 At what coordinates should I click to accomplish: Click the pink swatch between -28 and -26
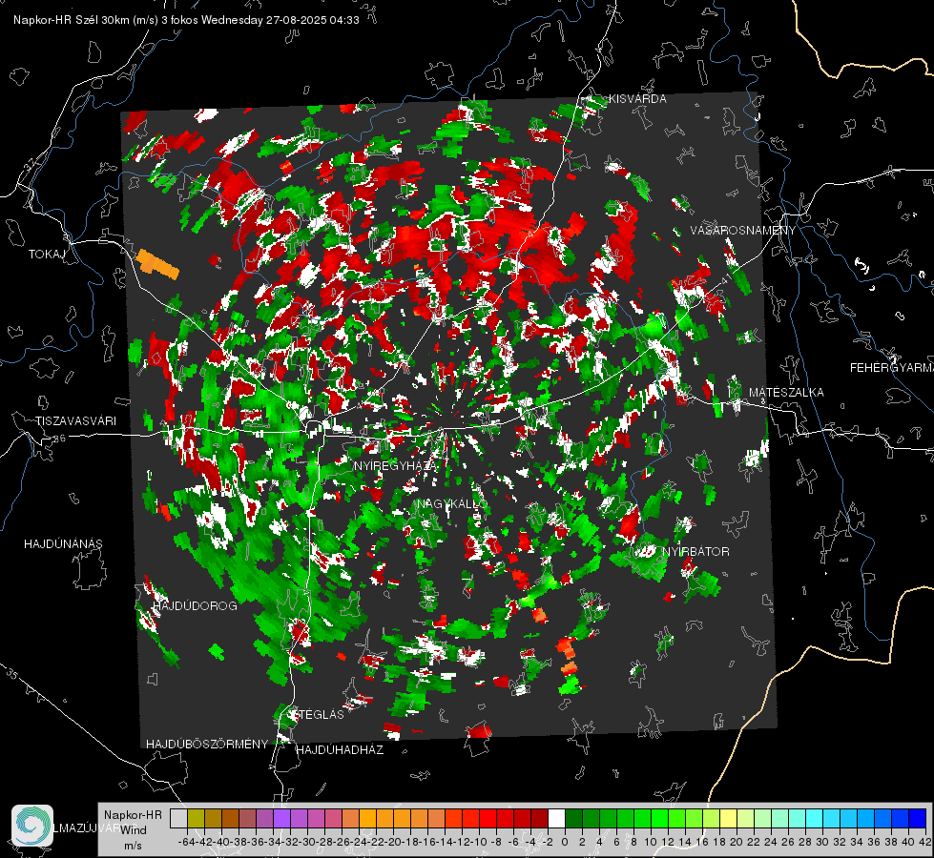[333, 818]
